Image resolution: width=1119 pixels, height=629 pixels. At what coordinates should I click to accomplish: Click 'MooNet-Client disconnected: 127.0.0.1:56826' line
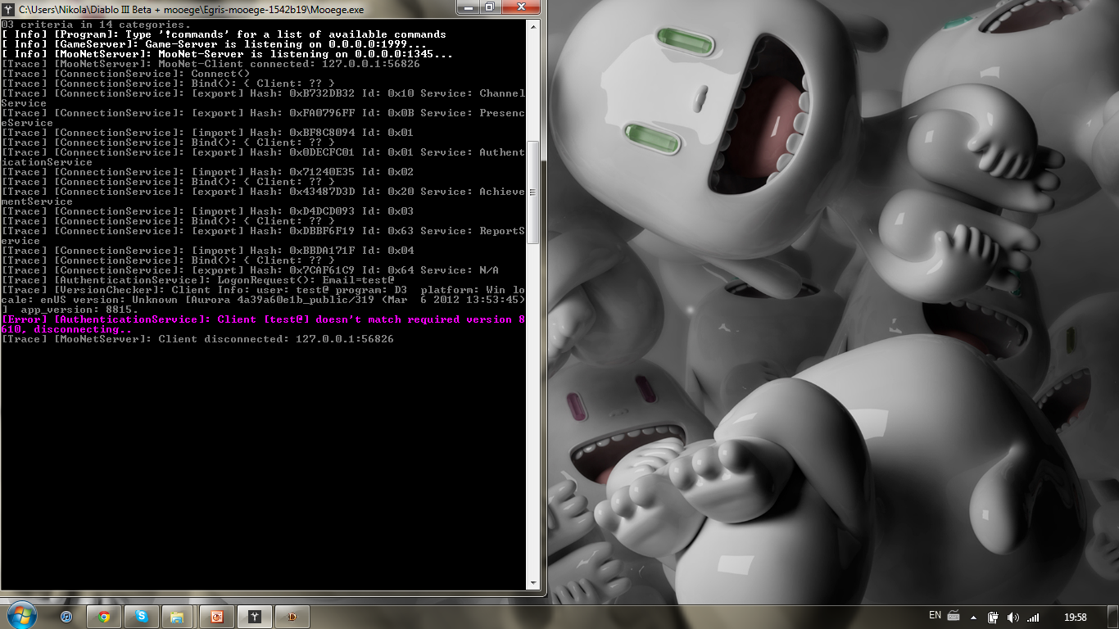197,339
